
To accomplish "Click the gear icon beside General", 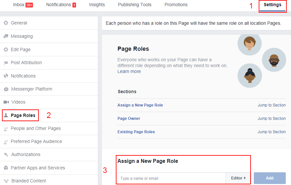I will coord(6,23).
